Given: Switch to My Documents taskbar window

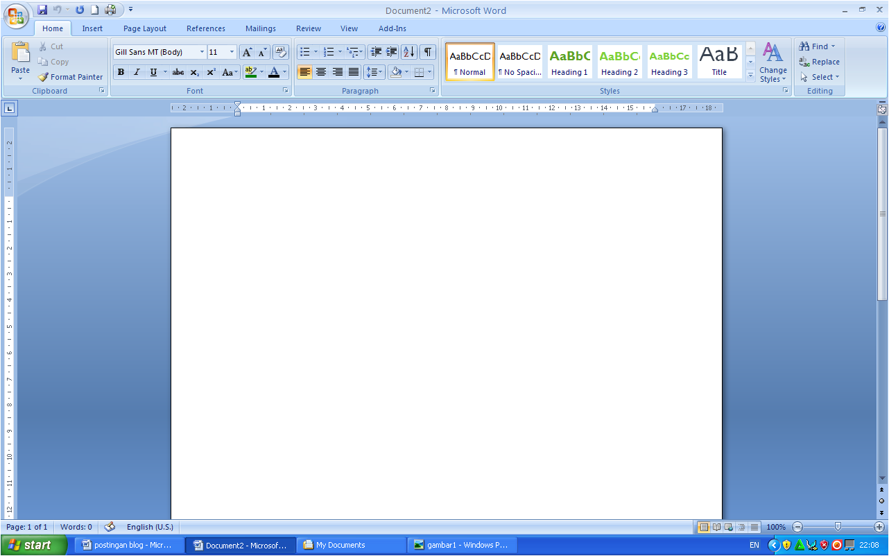Looking at the screenshot, I should click(352, 545).
